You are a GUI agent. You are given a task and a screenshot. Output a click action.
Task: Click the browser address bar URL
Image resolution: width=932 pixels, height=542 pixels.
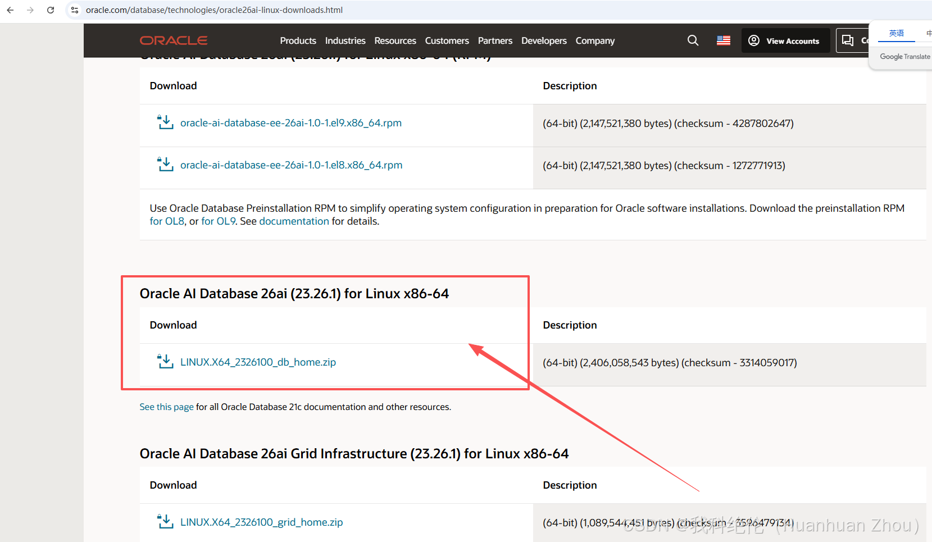point(214,10)
